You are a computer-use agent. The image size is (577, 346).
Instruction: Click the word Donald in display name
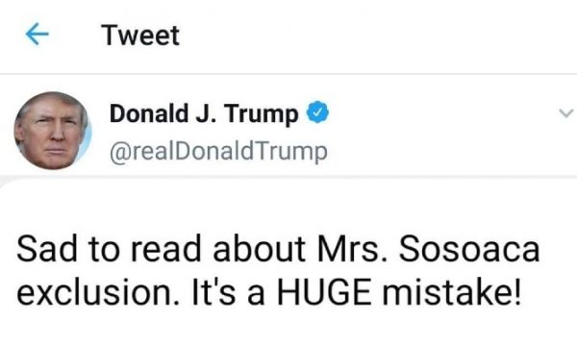click(149, 112)
